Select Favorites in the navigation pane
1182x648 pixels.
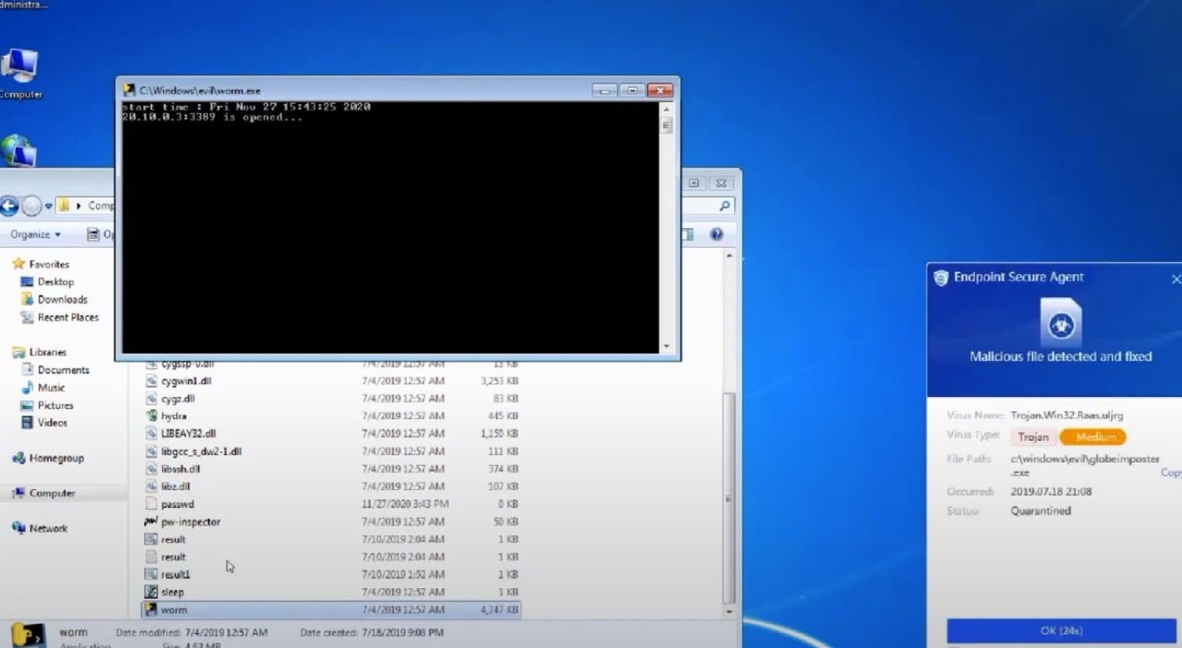click(x=41, y=264)
